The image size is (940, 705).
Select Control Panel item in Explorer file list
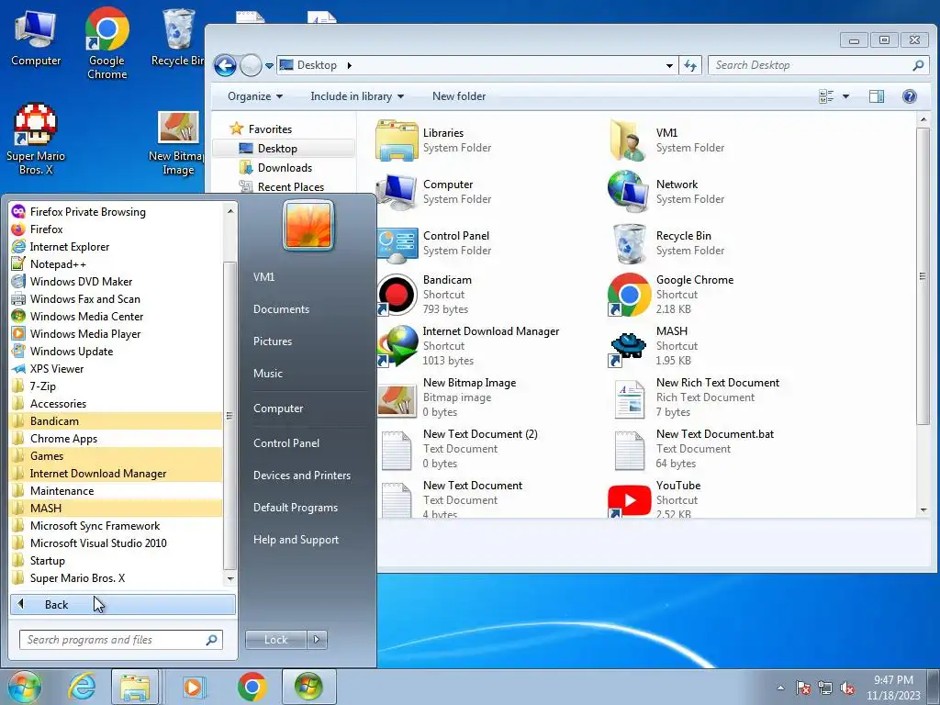tap(434, 243)
